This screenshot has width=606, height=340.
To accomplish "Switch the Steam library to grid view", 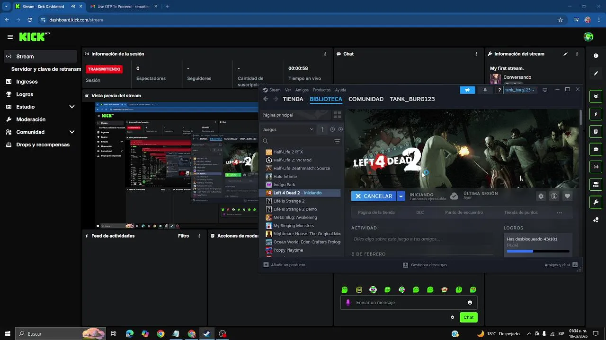I will click(x=337, y=115).
